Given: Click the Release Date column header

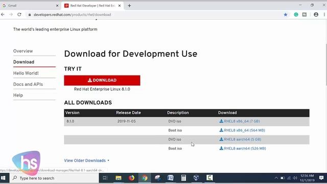Looking at the screenshot, I should 128,112.
